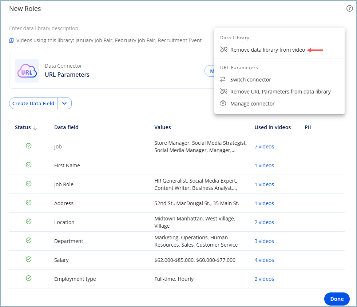Select the Location data field
The width and height of the screenshot is (357, 307).
pyautogui.click(x=64, y=222)
